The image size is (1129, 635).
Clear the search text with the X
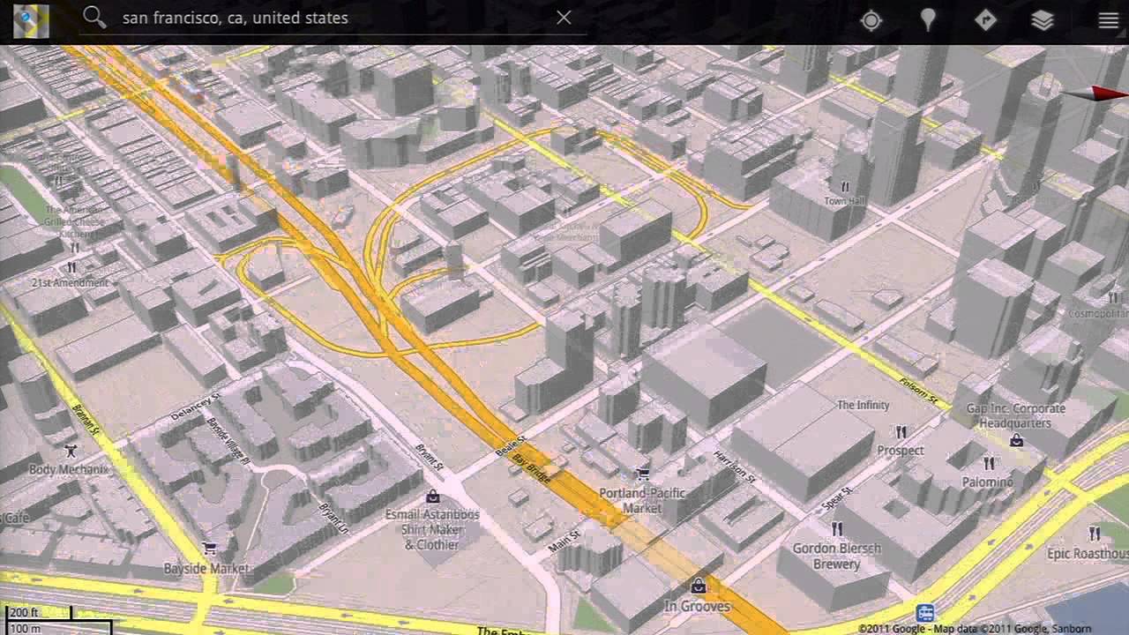click(x=564, y=18)
